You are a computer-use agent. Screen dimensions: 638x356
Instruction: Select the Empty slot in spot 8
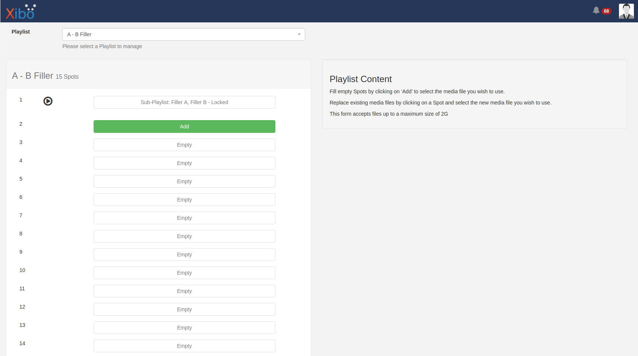184,236
